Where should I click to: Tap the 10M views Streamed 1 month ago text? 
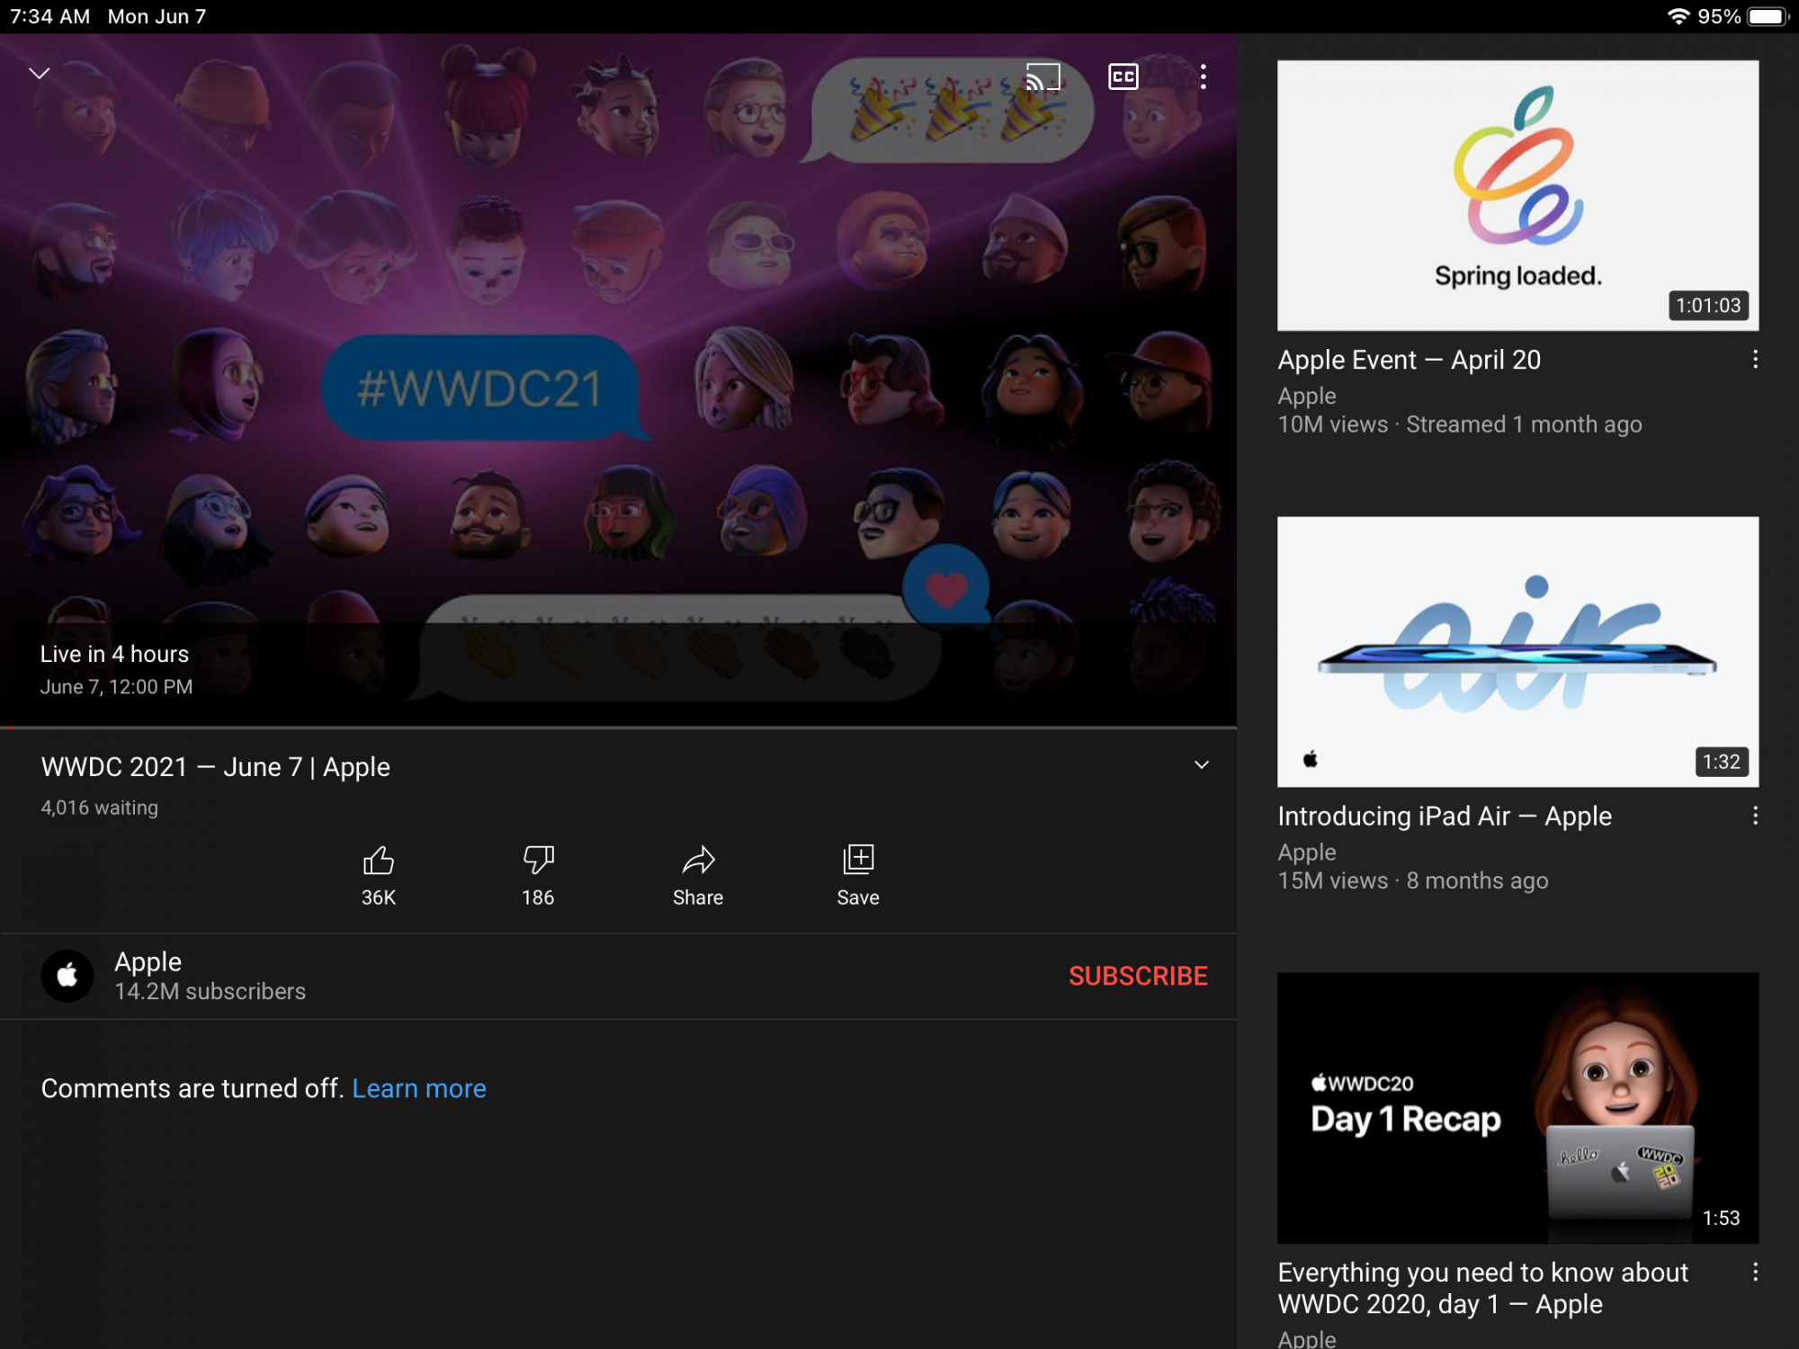pyautogui.click(x=1459, y=424)
